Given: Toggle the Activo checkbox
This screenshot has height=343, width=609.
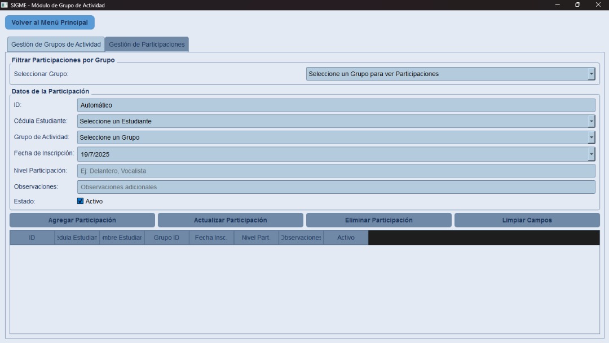Looking at the screenshot, I should [x=80, y=201].
